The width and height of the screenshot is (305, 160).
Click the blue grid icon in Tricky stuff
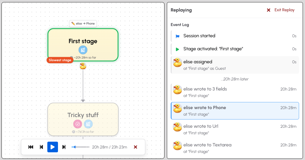[88, 124]
